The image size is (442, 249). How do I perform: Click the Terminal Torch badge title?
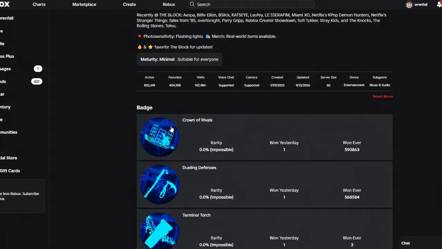click(x=196, y=215)
